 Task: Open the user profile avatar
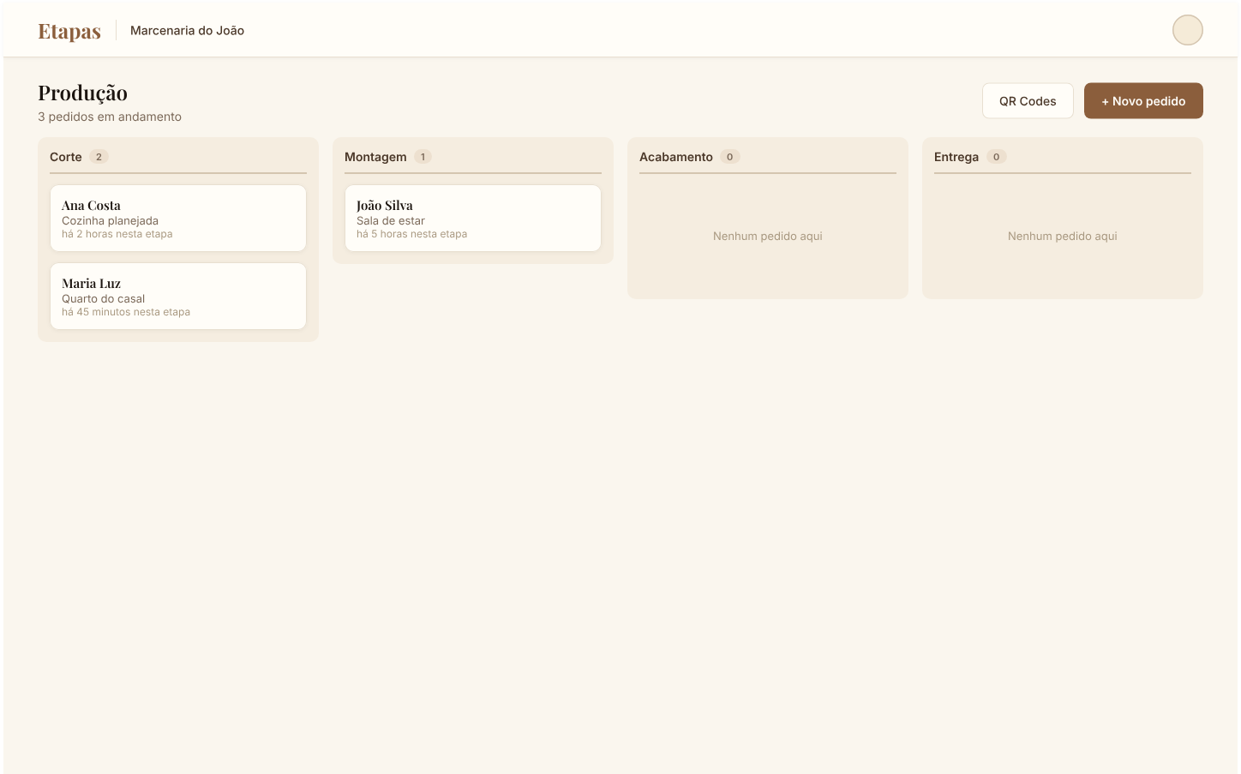pyautogui.click(x=1187, y=29)
